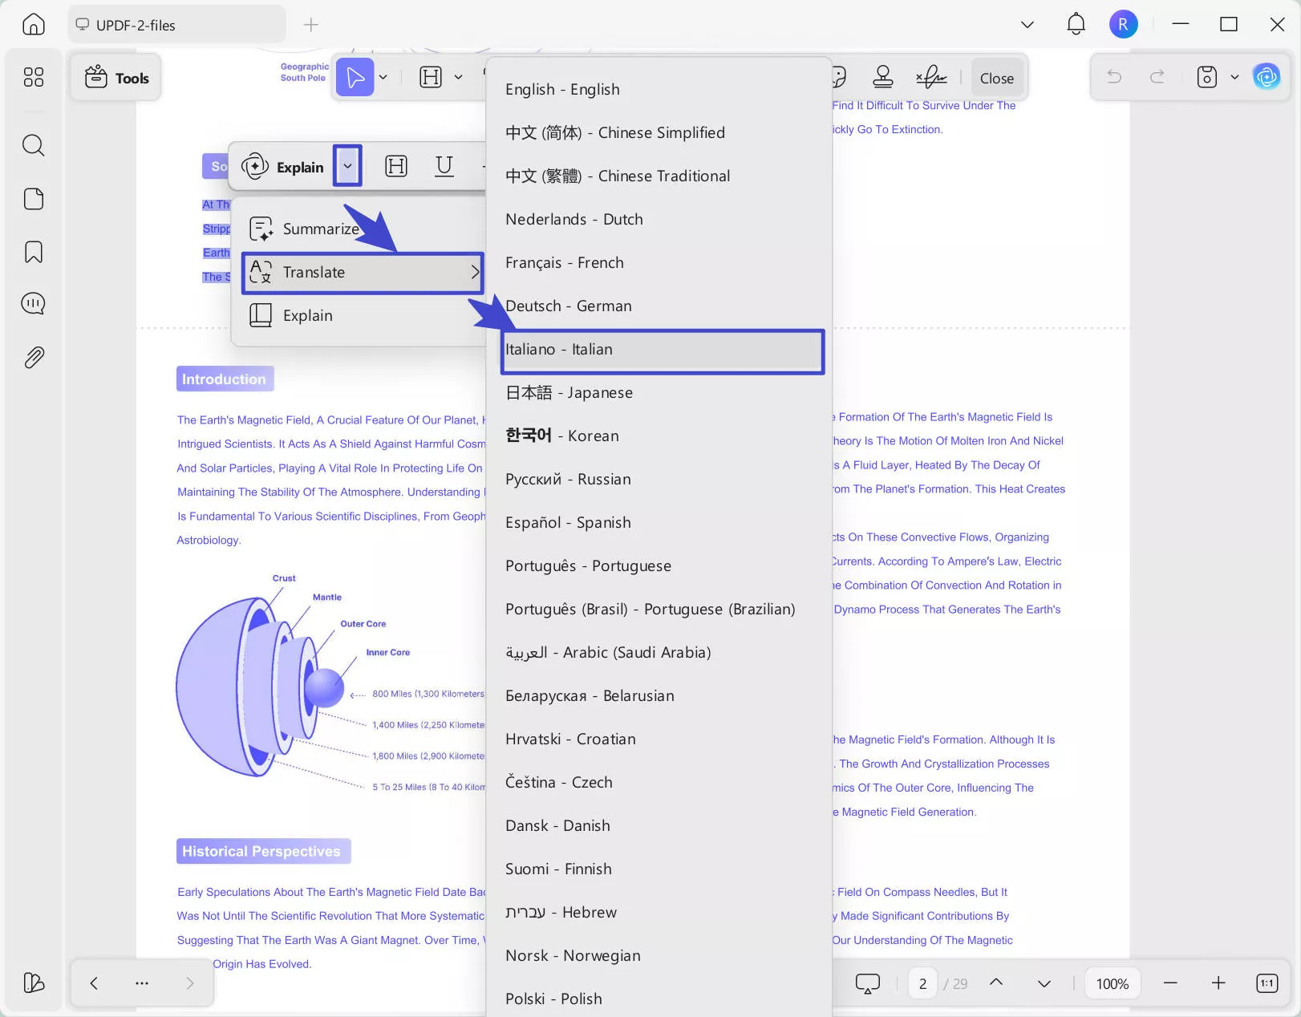Select Français - French language
Image resolution: width=1301 pixels, height=1017 pixels.
pos(659,262)
